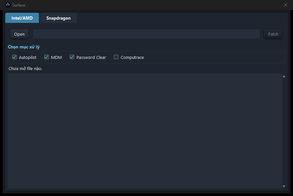Click the 'Chưa mở file nào.' status text
The width and height of the screenshot is (293, 196).
(26, 69)
